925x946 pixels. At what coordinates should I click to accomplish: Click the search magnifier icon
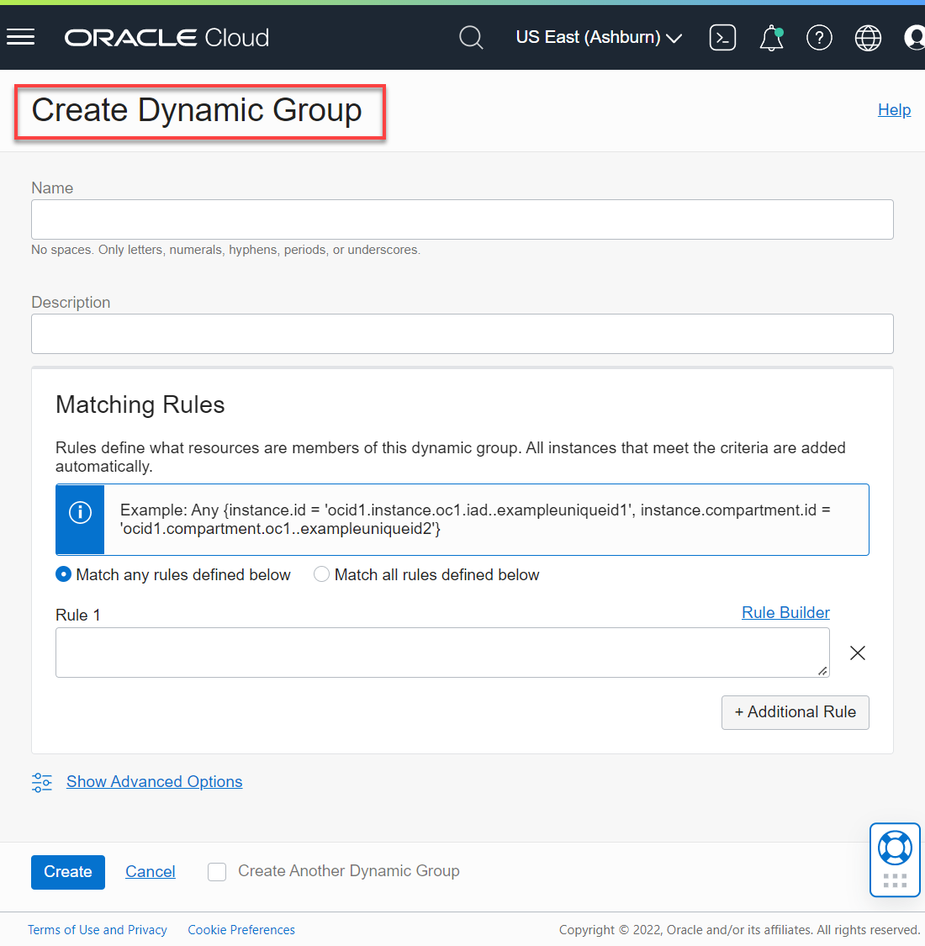471,38
